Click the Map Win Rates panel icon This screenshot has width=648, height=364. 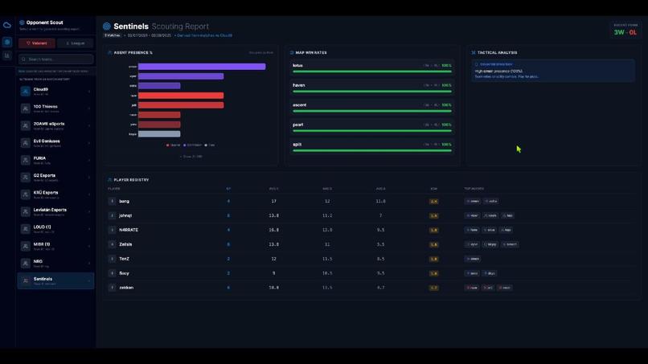[x=292, y=53]
